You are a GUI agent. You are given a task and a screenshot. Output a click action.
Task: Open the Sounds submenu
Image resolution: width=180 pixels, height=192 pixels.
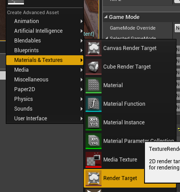(45, 109)
